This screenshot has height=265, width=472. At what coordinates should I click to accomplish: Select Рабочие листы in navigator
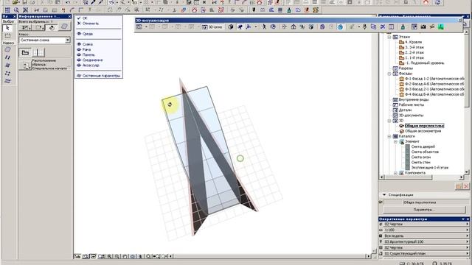pyautogui.click(x=412, y=105)
